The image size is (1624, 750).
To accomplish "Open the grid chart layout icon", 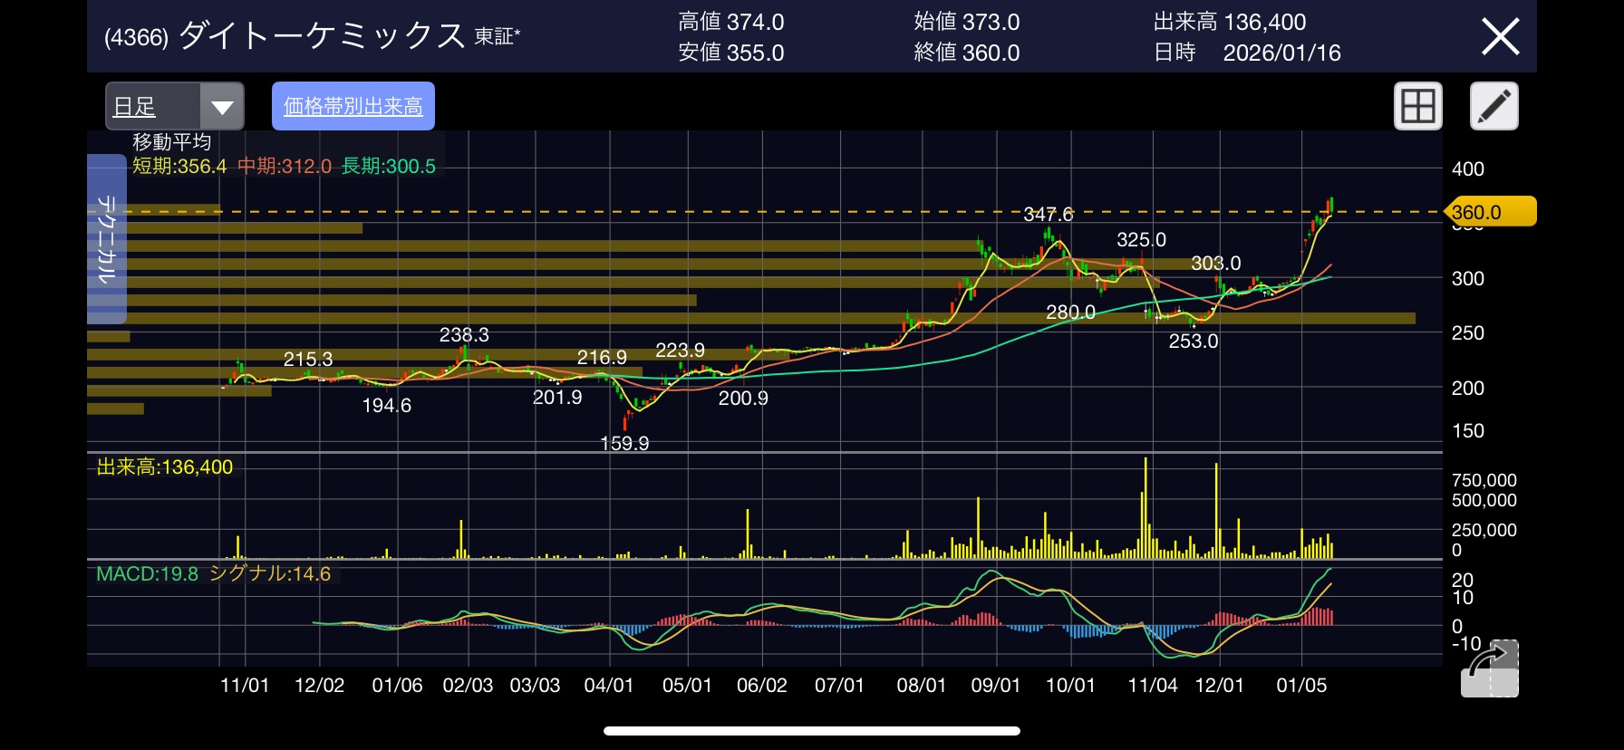I will 1417,106.
